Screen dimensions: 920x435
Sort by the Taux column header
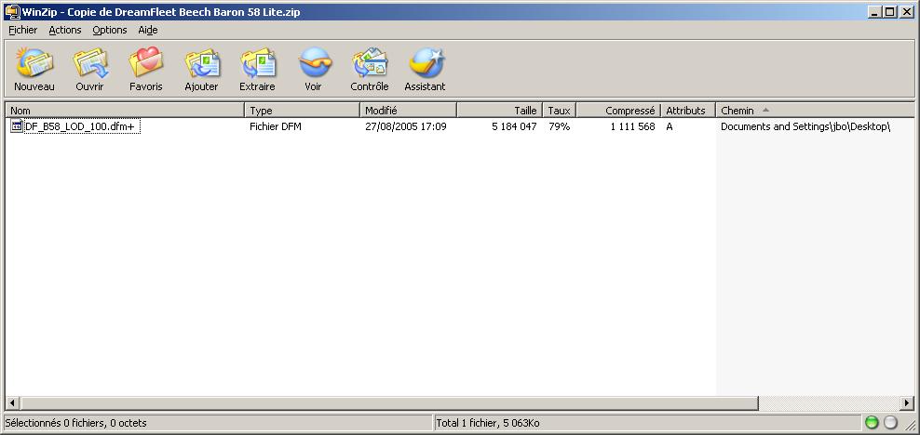pos(560,110)
